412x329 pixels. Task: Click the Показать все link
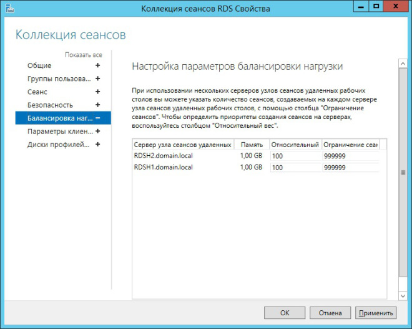(83, 55)
